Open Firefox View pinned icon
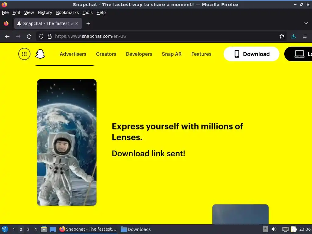312x234 pixels. (6, 23)
